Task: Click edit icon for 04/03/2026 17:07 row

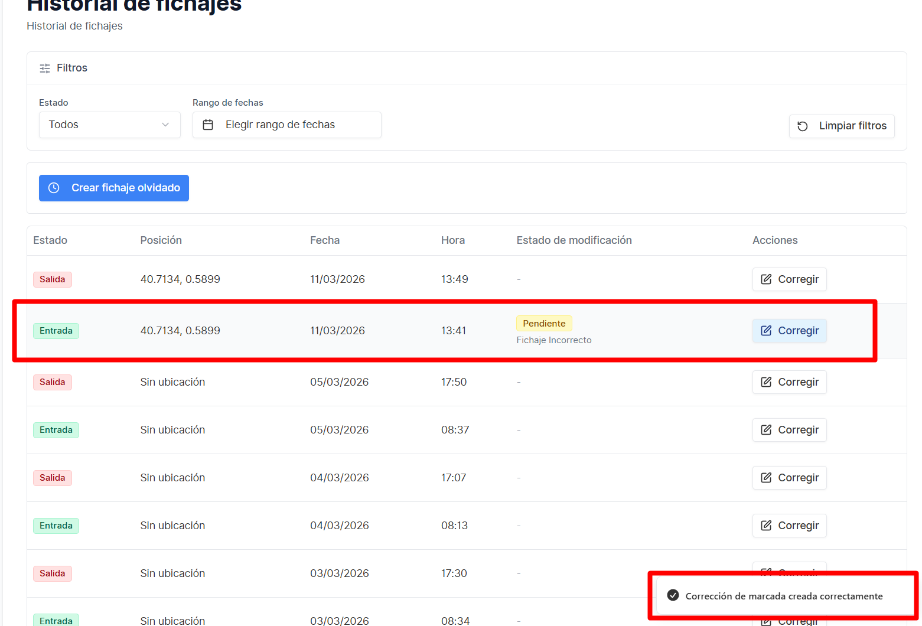Action: pos(766,478)
